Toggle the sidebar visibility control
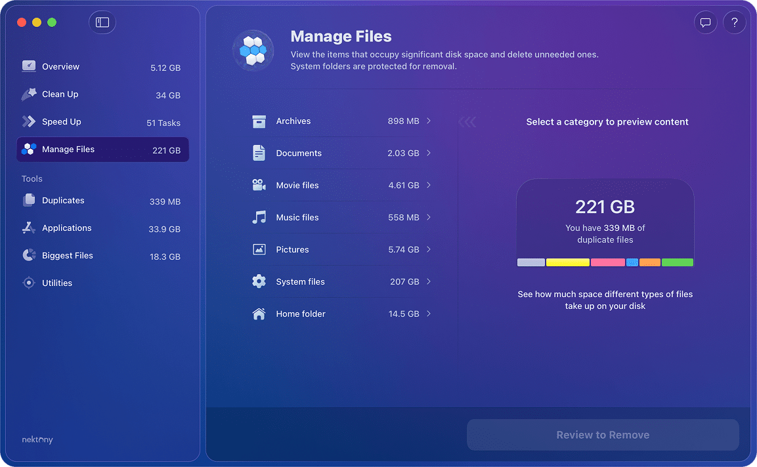The height and width of the screenshot is (467, 757). coord(102,22)
